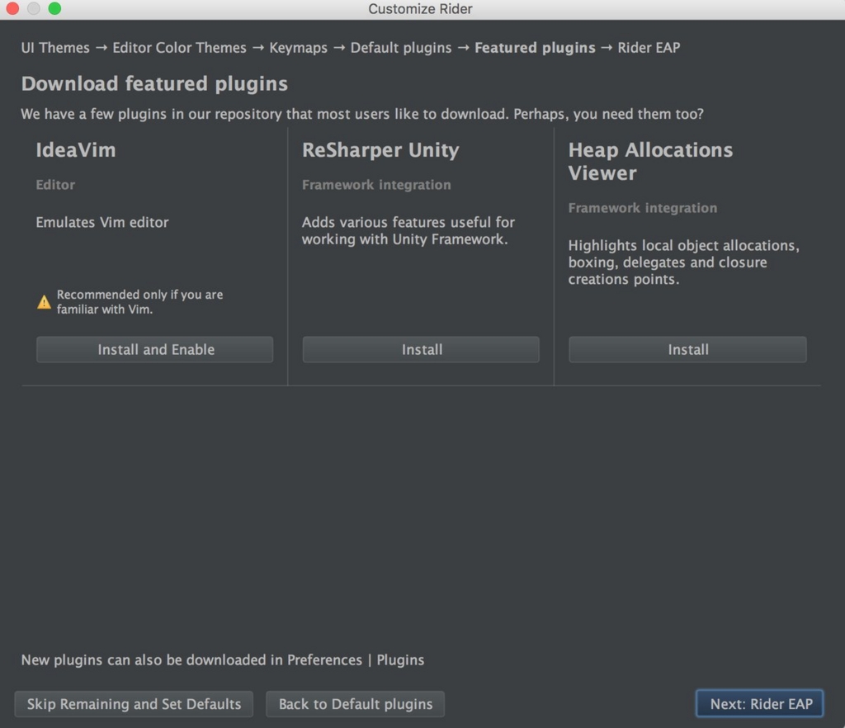
Task: Install the ReSharper Unity plugin
Action: (x=421, y=350)
